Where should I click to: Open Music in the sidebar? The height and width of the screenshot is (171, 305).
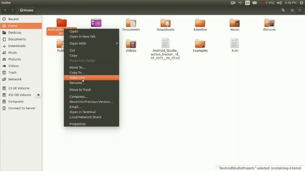tap(21, 53)
